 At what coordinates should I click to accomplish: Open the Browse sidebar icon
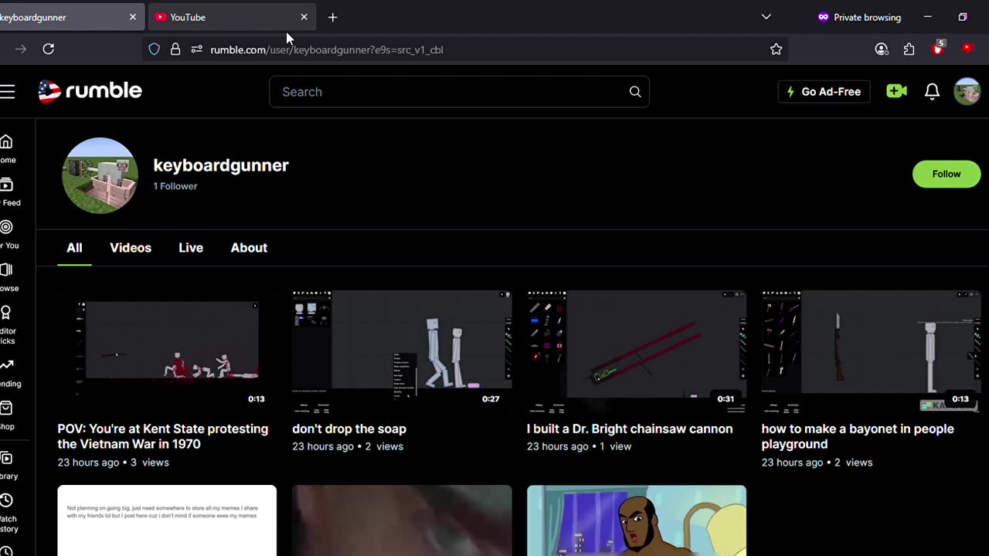click(7, 277)
